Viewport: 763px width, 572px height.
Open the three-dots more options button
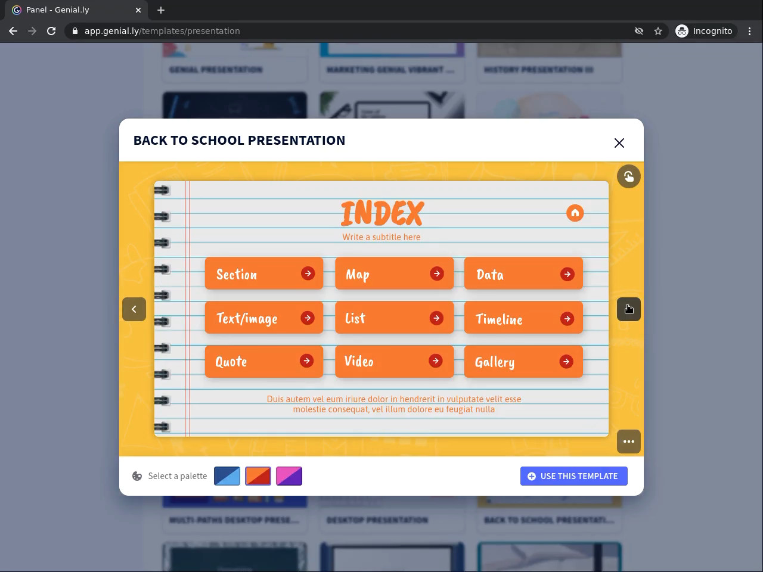coord(628,442)
